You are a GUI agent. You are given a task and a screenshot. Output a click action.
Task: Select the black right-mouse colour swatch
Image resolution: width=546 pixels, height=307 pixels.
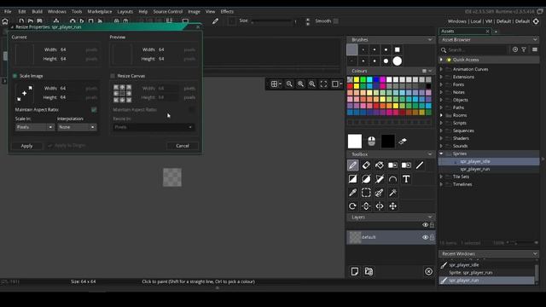click(x=387, y=142)
